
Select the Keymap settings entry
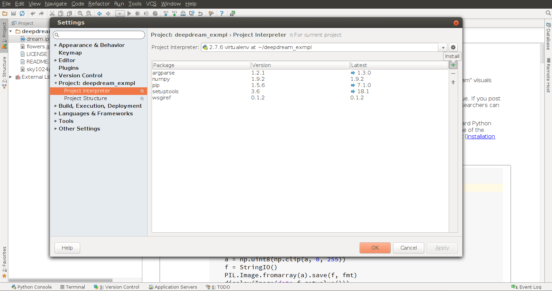tap(70, 53)
